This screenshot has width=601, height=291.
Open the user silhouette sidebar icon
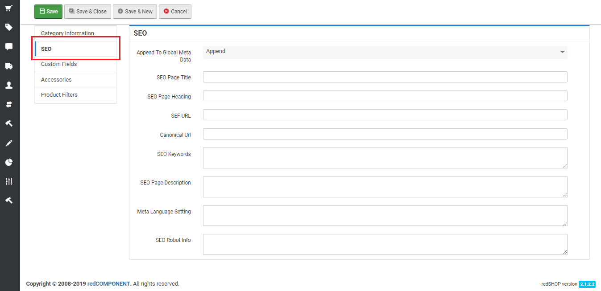tap(9, 85)
